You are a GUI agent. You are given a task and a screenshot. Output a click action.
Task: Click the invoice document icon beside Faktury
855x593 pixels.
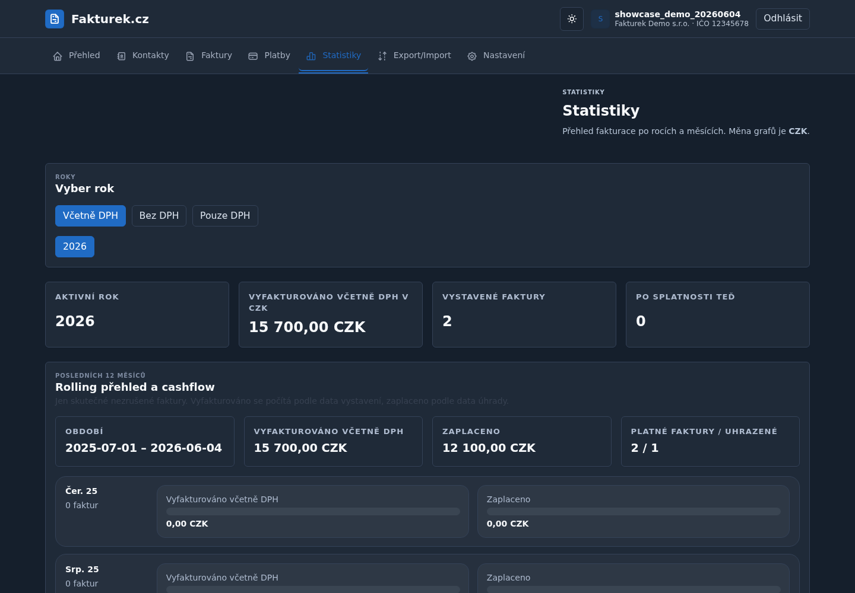pyautogui.click(x=190, y=56)
